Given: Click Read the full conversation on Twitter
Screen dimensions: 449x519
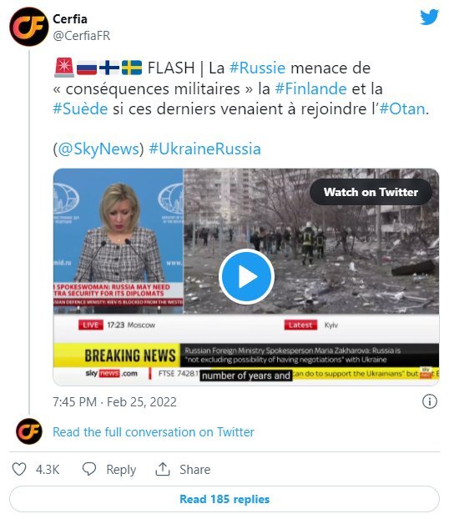Looking at the screenshot, I should (x=154, y=432).
